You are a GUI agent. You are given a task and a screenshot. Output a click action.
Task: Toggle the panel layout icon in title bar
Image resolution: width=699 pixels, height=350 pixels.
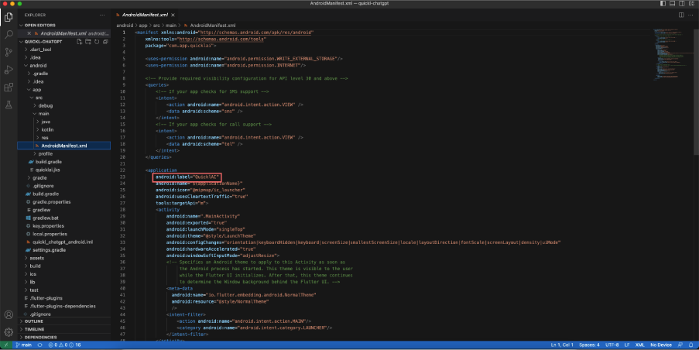672,3
